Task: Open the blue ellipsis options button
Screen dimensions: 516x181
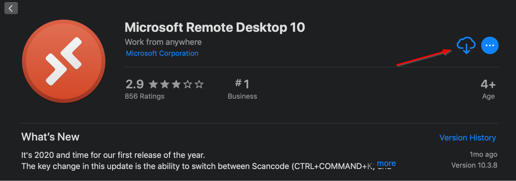Action: 490,45
